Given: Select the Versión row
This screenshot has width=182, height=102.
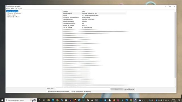Looking at the screenshot, I should (x=94, y=16).
